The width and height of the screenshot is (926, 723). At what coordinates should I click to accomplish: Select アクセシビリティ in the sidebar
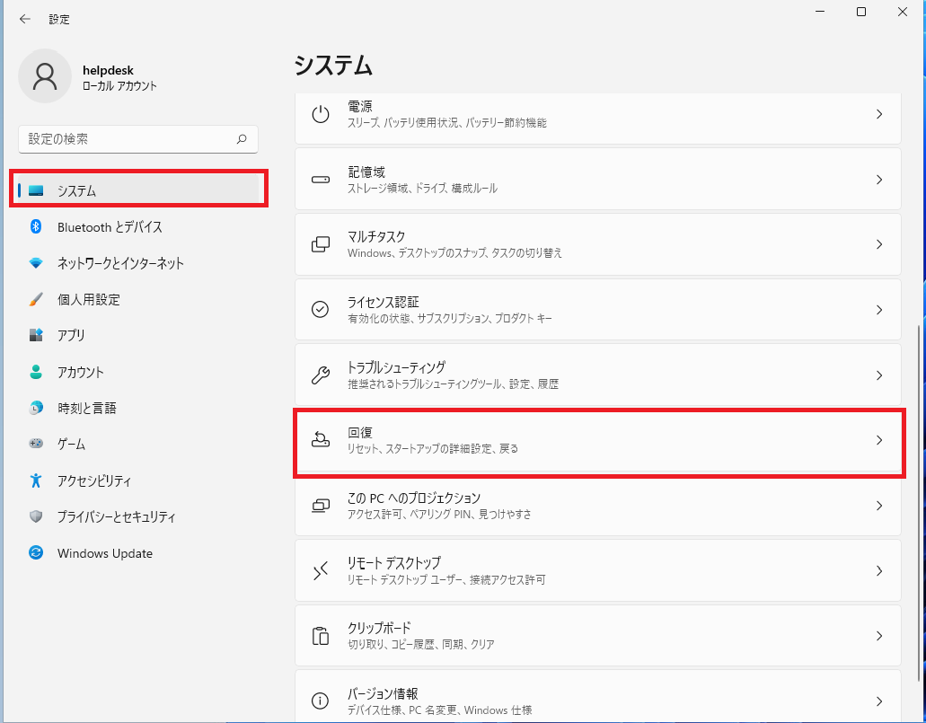click(x=139, y=481)
